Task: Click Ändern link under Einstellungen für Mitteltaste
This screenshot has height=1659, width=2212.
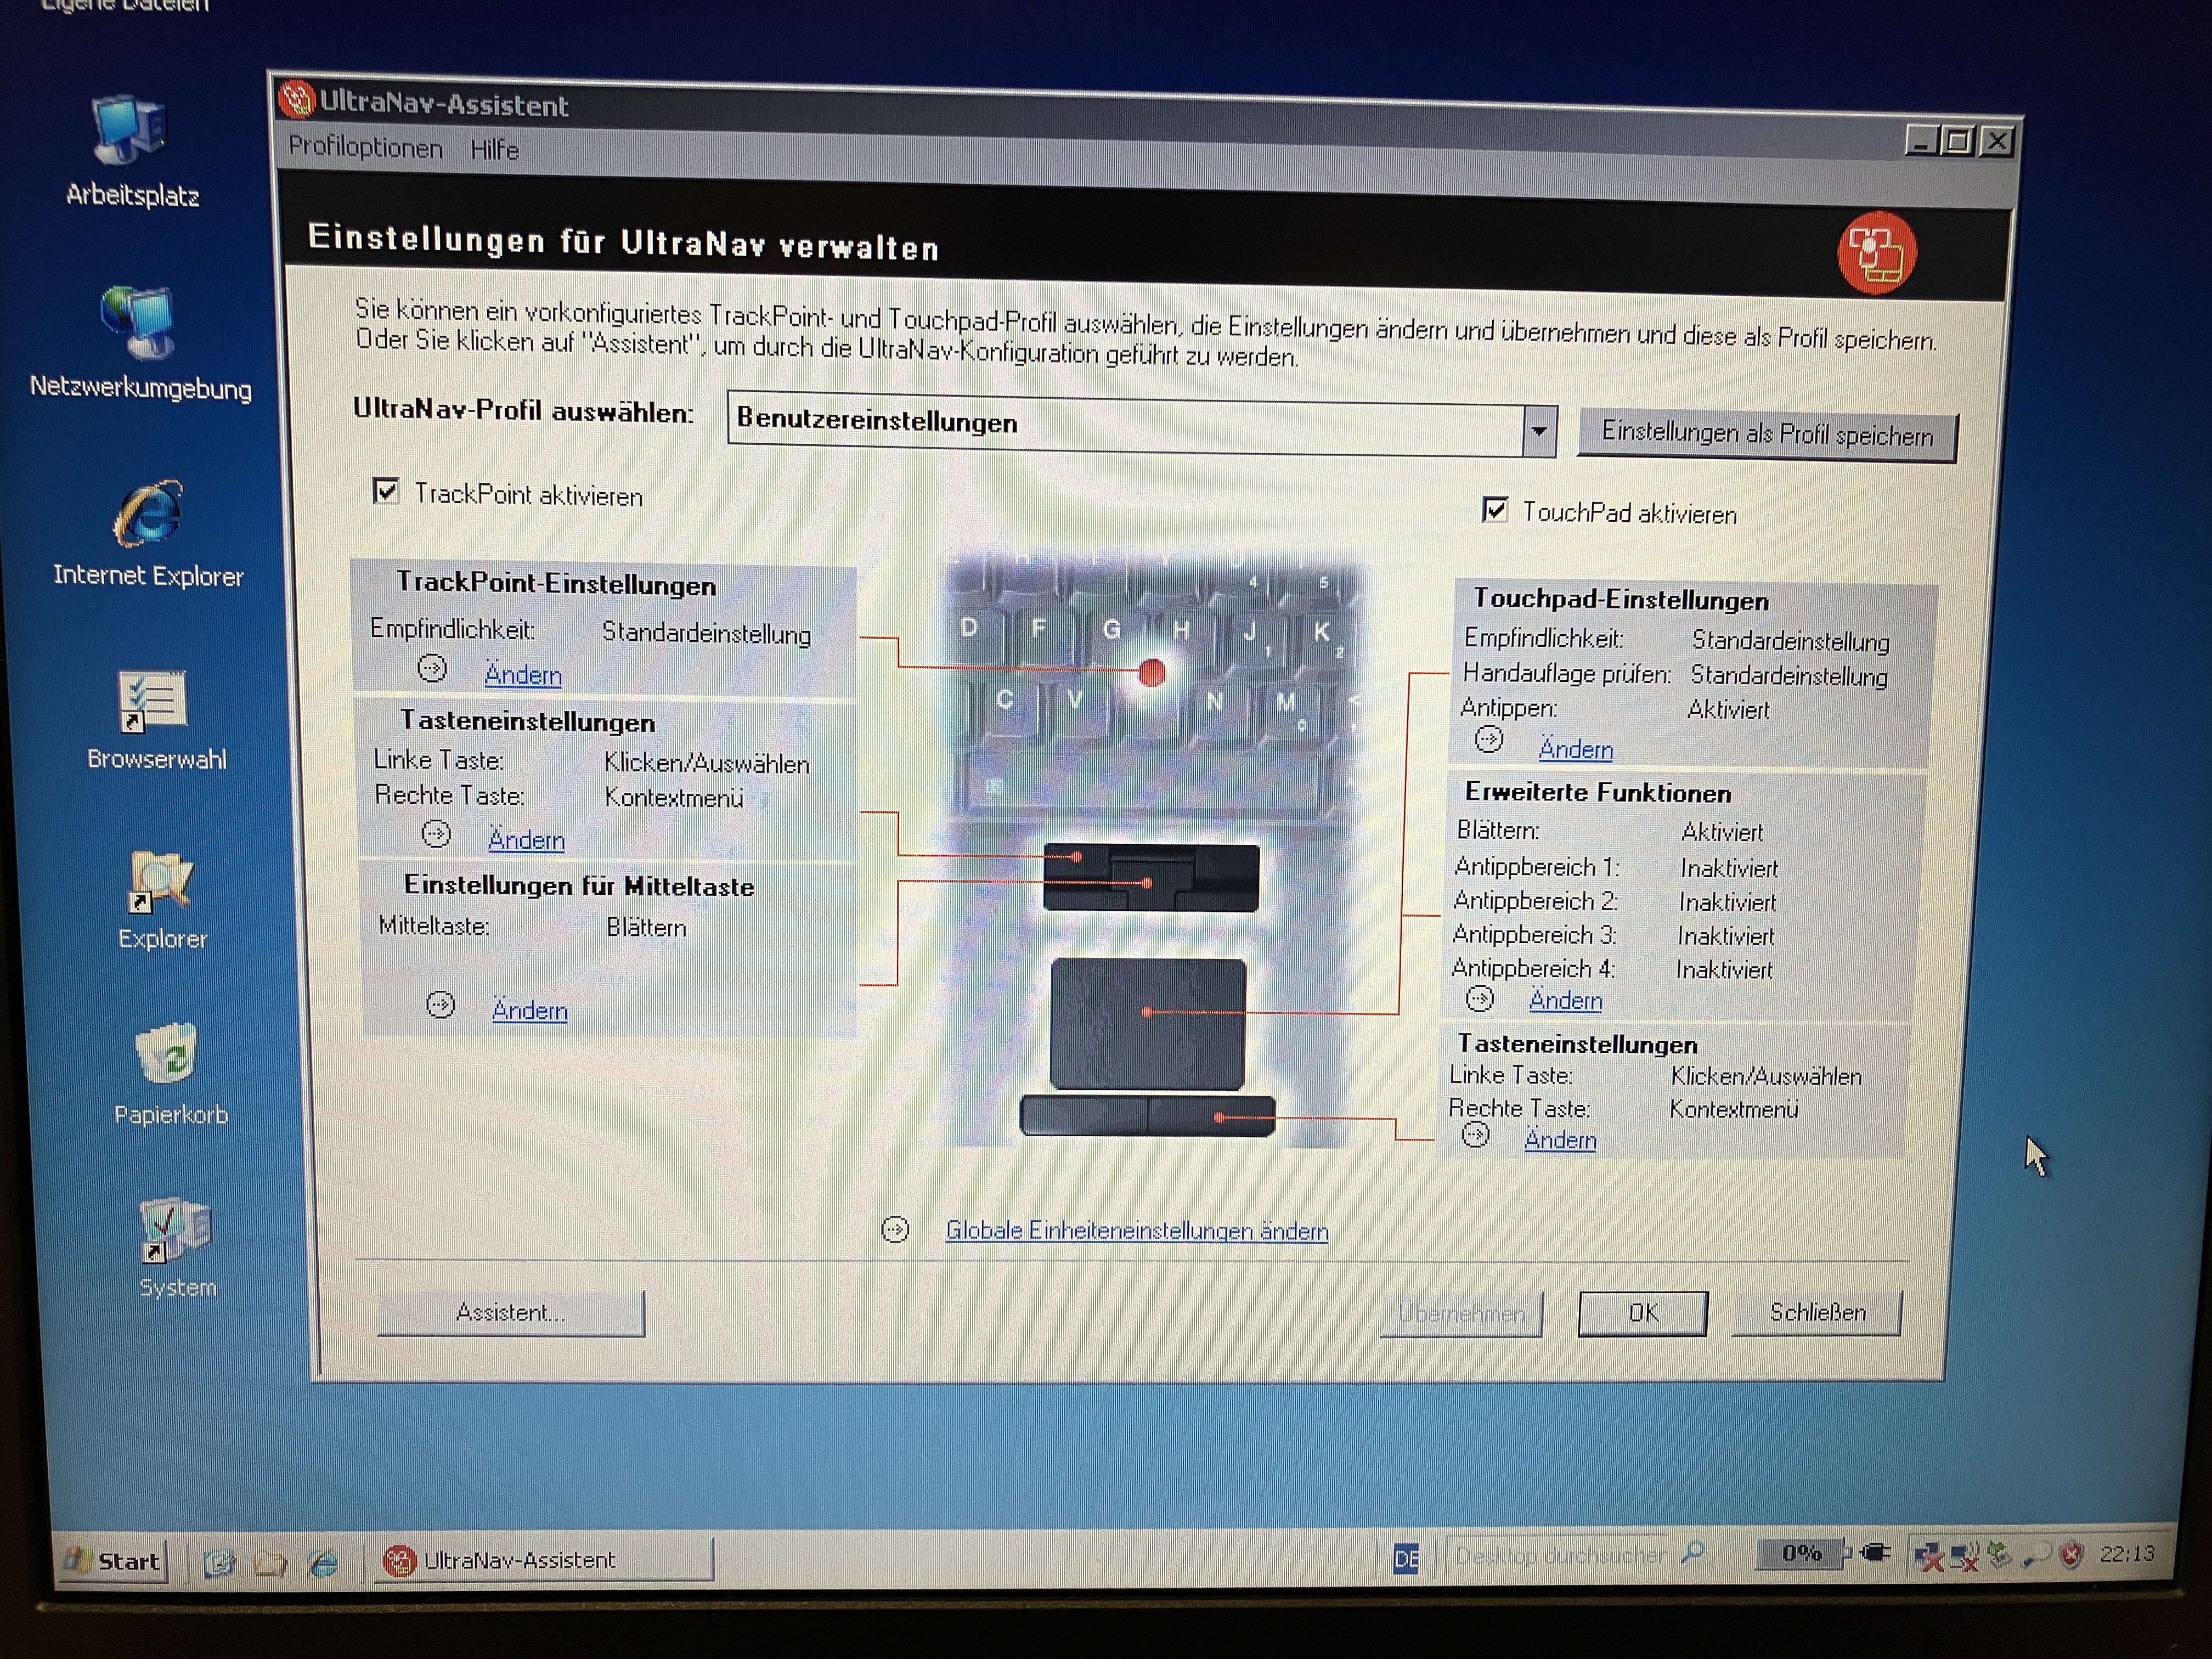Action: coord(529,1010)
